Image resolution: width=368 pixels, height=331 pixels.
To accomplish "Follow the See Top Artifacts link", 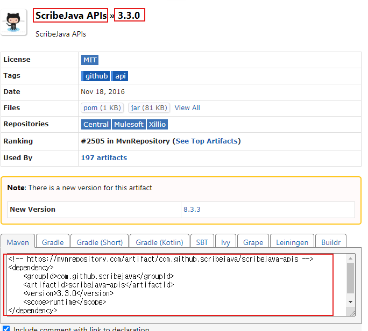I will click(x=207, y=141).
